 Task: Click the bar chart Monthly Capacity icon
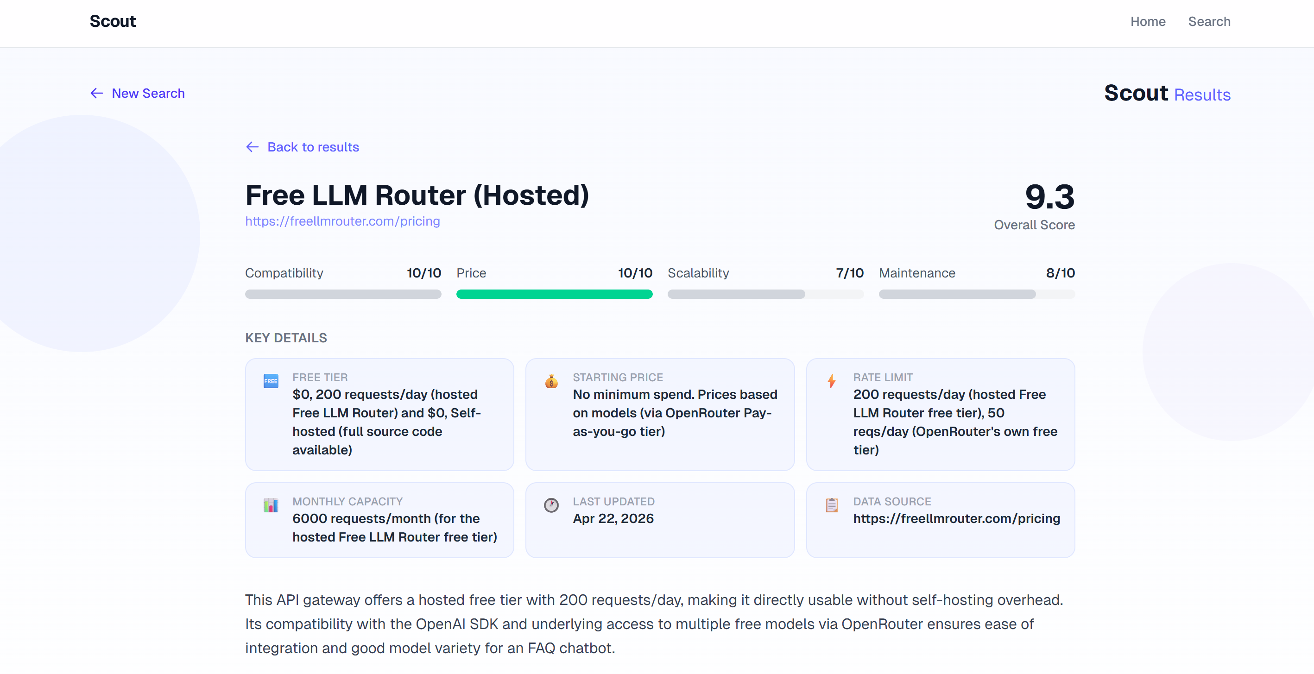[270, 505]
